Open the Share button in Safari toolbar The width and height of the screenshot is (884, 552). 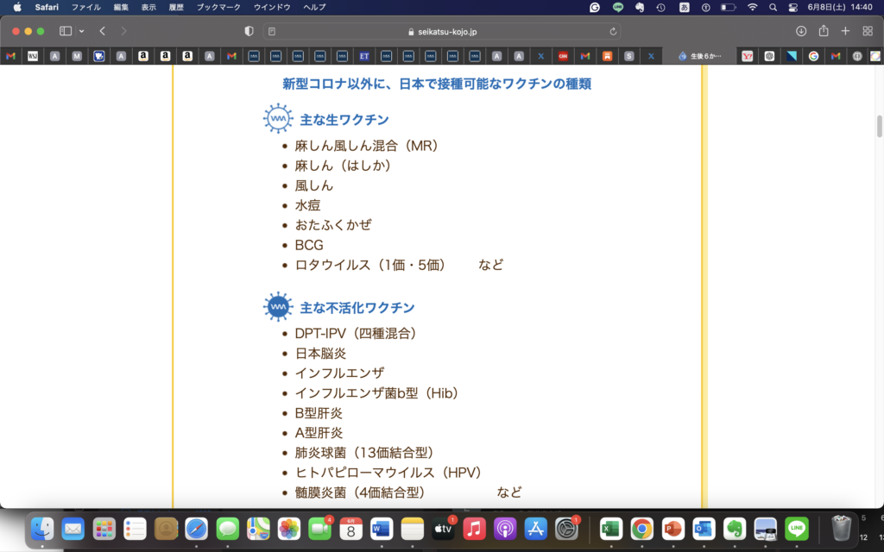coord(824,31)
